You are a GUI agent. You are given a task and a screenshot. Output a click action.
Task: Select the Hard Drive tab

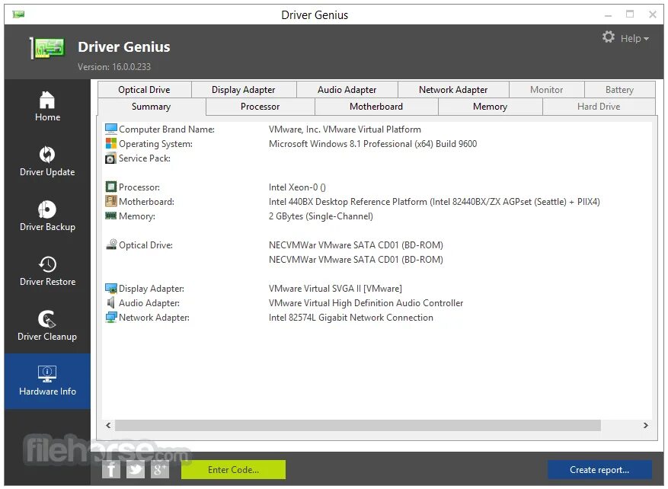pos(599,107)
